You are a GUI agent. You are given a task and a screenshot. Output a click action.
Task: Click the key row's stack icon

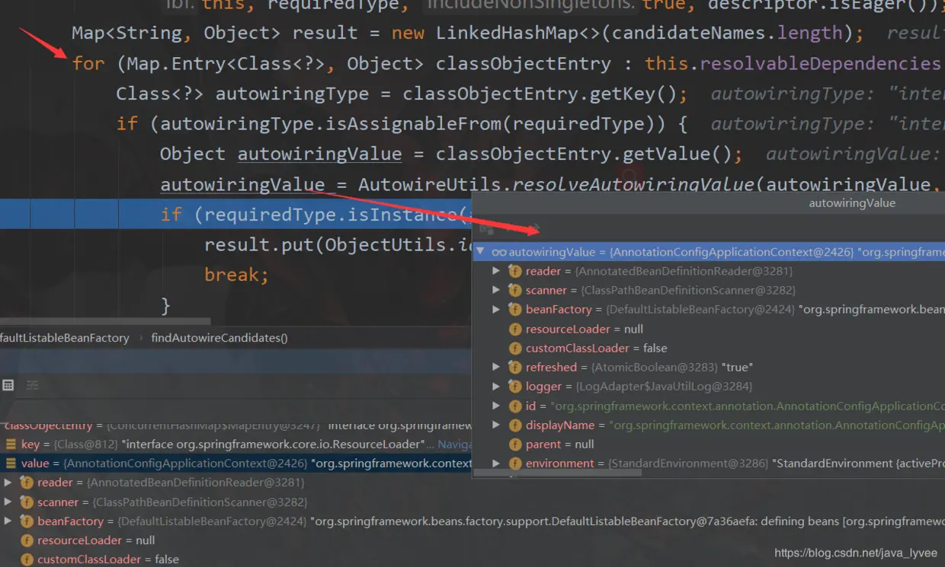(11, 444)
